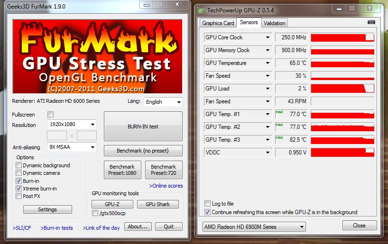Launch GPU Shark monitoring tool
The height and width of the screenshot is (244, 388).
(x=157, y=204)
